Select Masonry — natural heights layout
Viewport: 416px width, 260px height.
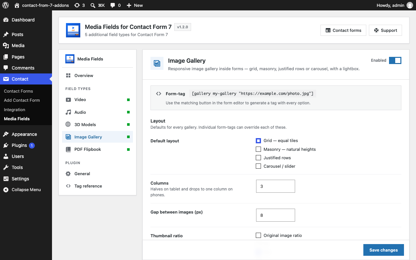pyautogui.click(x=258, y=149)
